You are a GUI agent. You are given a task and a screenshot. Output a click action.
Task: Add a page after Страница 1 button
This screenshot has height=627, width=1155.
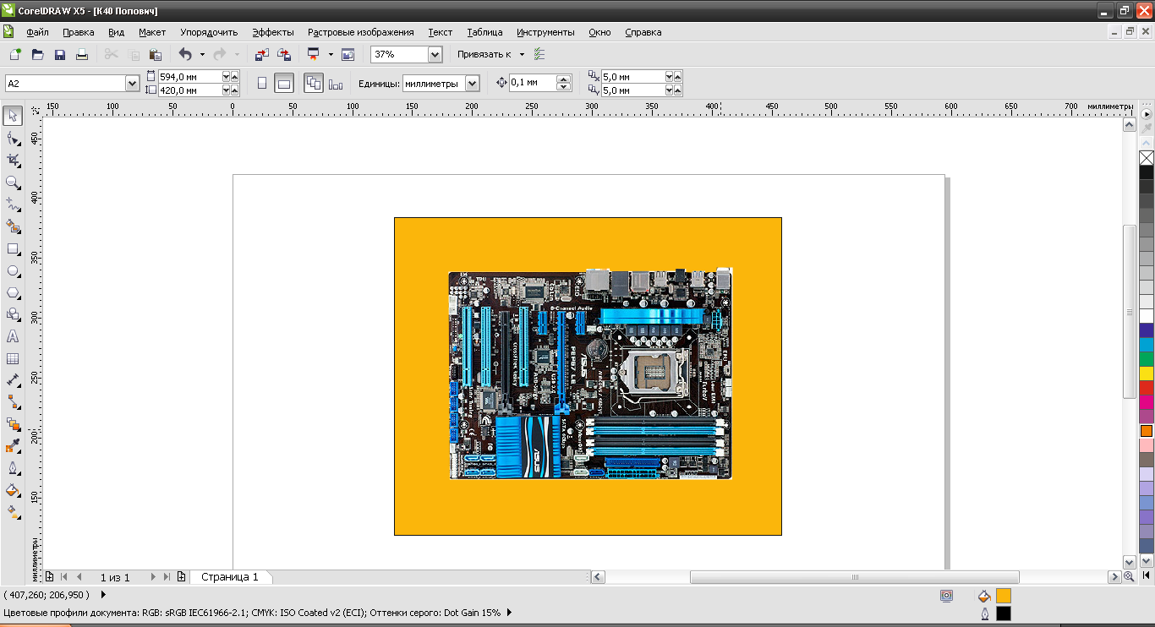[x=181, y=577]
